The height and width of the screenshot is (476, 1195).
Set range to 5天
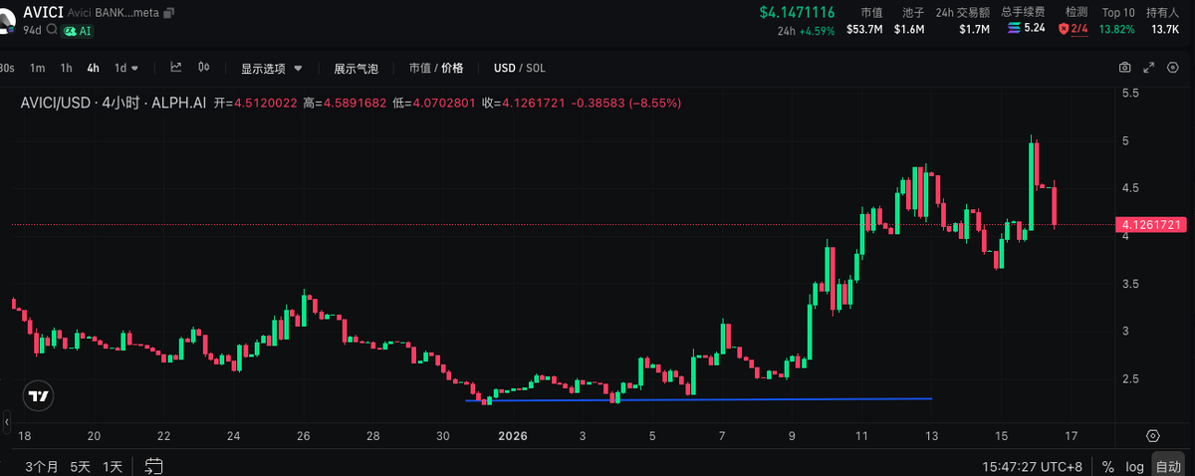click(81, 466)
